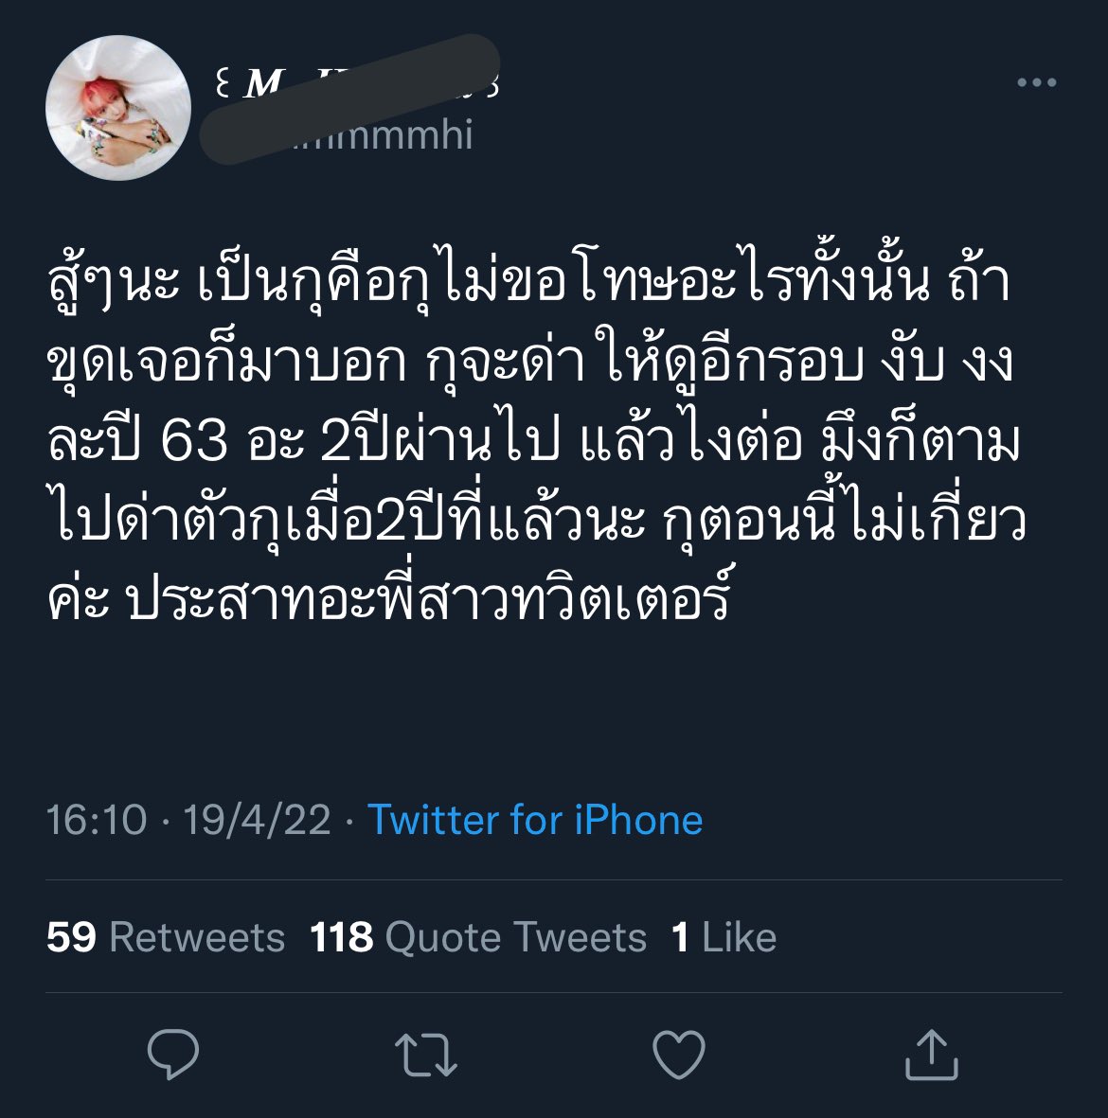Open the share sheet with the upload arrow icon
Image resolution: width=1108 pixels, height=1118 pixels.
931,1054
